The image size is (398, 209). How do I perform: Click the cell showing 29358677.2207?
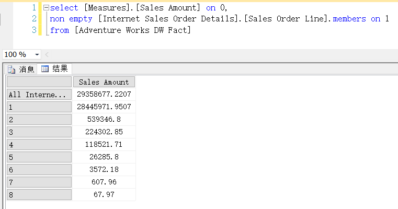pyautogui.click(x=104, y=95)
